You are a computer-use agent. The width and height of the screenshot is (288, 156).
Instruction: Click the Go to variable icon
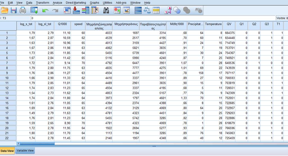pos(76,10)
